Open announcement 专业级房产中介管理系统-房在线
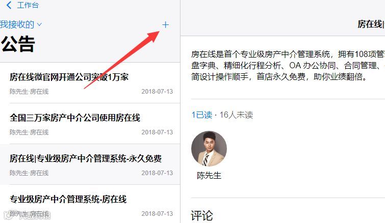 tap(90, 204)
